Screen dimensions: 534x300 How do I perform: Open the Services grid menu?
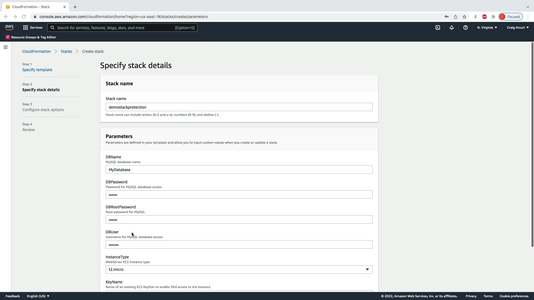click(x=33, y=27)
